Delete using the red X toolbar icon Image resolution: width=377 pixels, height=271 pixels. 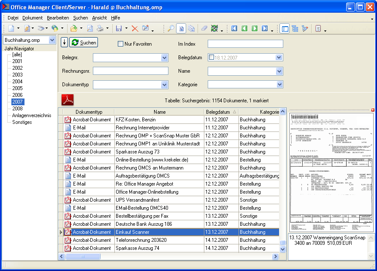point(135,28)
